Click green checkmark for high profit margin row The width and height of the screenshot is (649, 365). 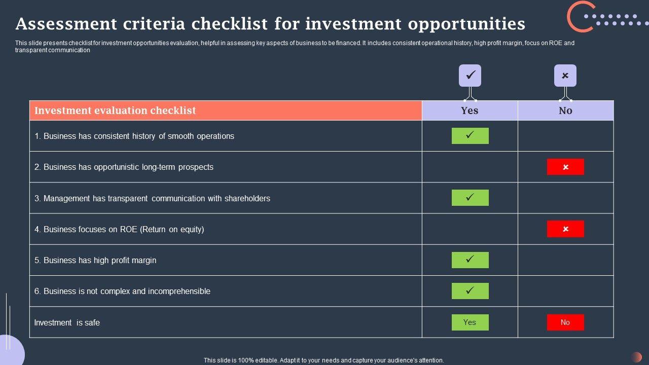click(470, 260)
